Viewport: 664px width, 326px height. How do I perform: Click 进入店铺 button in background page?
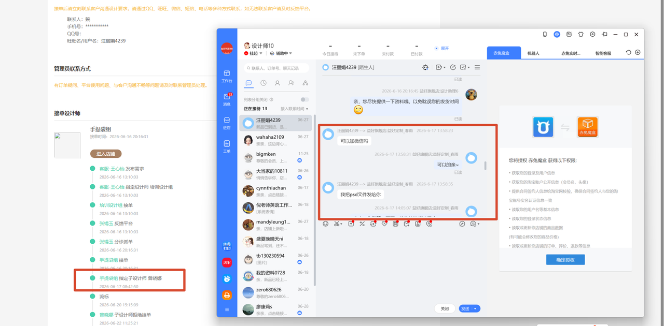106,154
